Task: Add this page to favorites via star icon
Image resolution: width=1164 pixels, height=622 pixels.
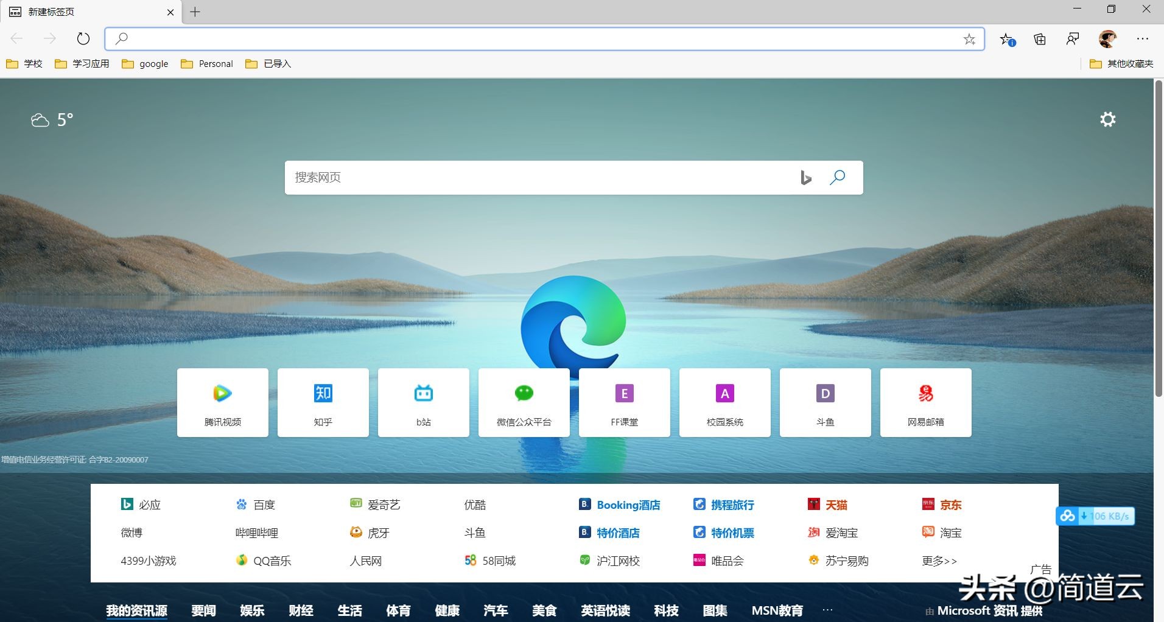Action: pos(969,40)
